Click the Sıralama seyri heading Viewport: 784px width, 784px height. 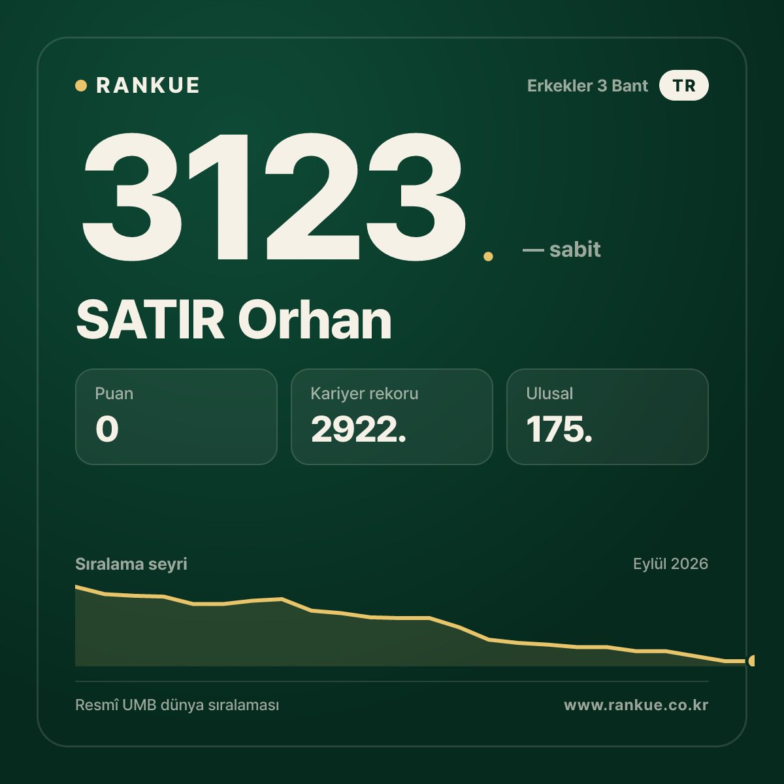(x=131, y=564)
